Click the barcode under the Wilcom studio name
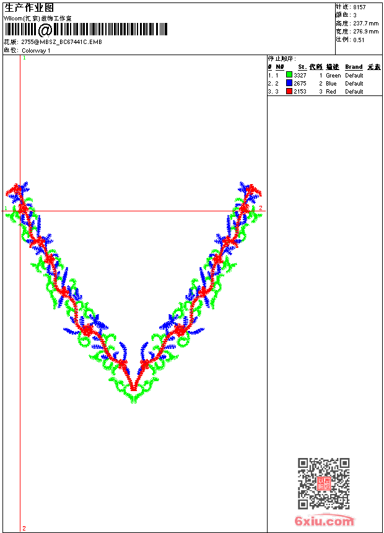Viewport: 384px width, 533px height. tap(86, 29)
